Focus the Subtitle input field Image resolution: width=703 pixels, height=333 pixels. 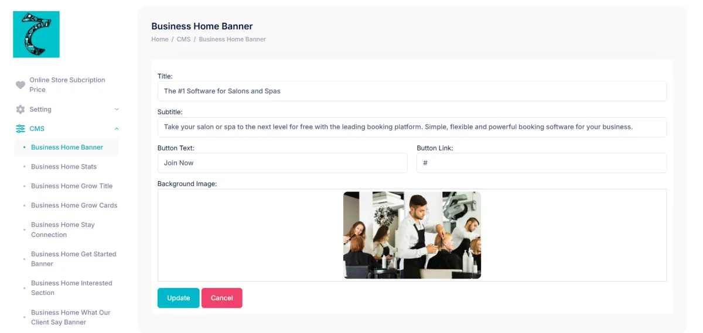click(412, 127)
